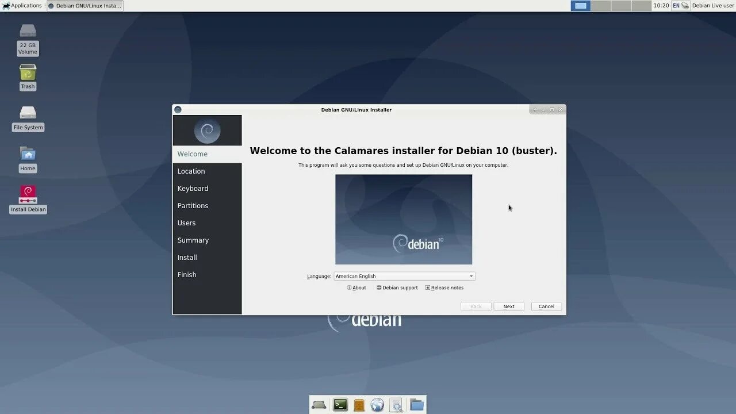Open the Release notes link
Screen dimensions: 736x414
click(x=444, y=287)
